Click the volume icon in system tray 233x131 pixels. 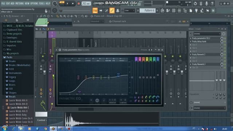[x=215, y=129]
